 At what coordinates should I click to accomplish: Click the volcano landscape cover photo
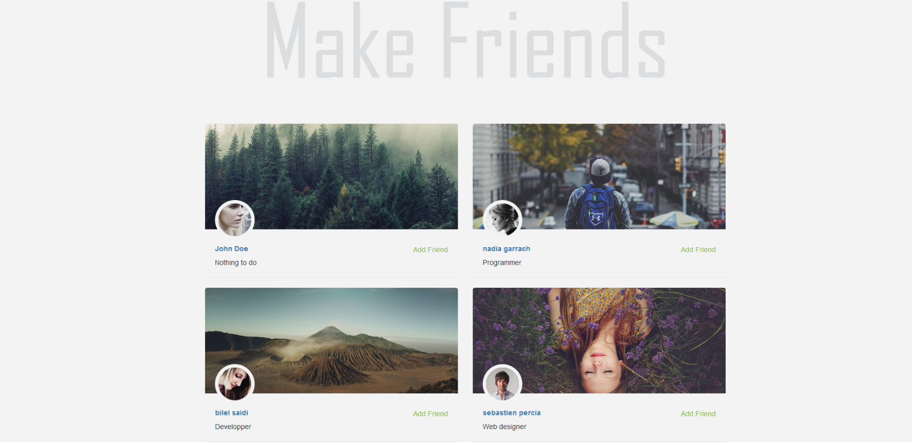tap(332, 340)
